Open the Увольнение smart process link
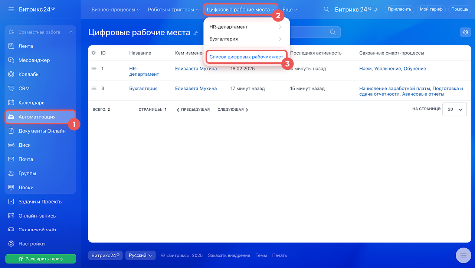The height and width of the screenshot is (268, 475). pos(387,69)
